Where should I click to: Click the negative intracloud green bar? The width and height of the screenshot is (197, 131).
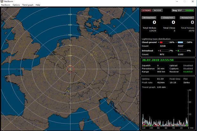point(182,51)
